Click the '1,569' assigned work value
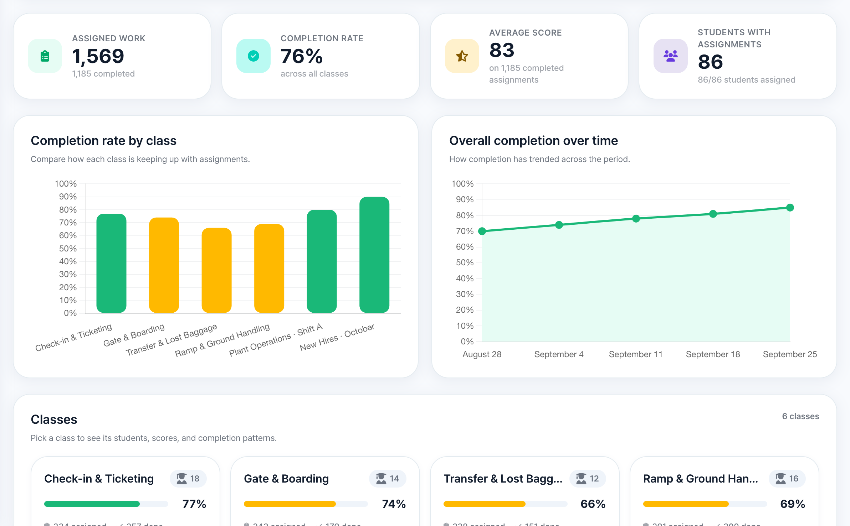This screenshot has width=850, height=526. click(x=98, y=56)
